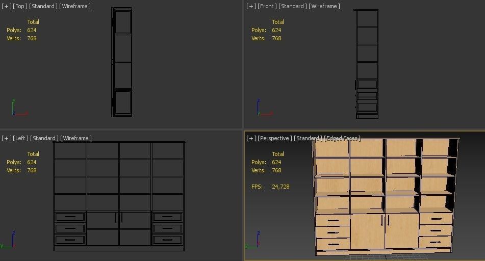This screenshot has width=485, height=261.
Task: Select the top-left drawer in Perspective viewport
Action: tap(333, 221)
